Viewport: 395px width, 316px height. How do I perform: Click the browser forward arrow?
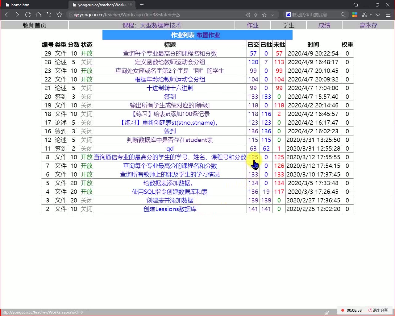coord(17,15)
